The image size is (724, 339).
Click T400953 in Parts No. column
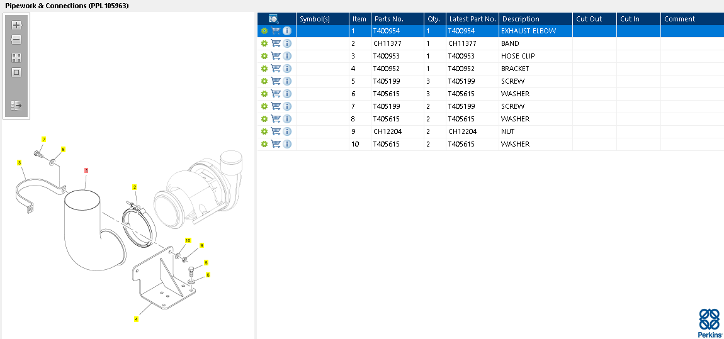click(387, 56)
